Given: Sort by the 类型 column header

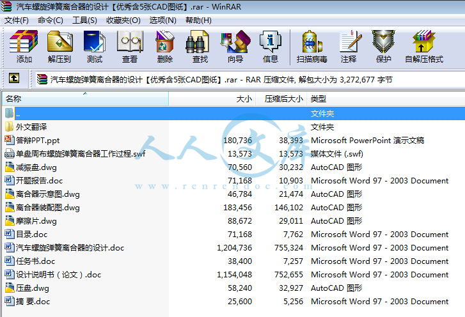Looking at the screenshot, I should 386,98.
